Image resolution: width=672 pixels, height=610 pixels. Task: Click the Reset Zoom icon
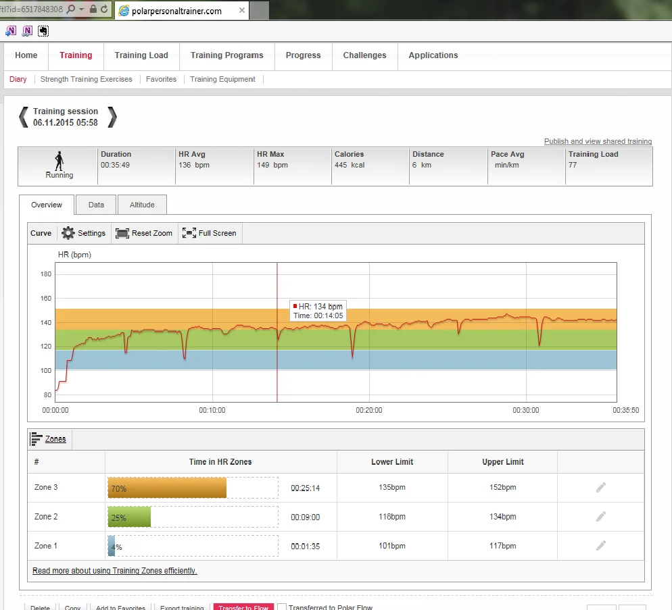[122, 233]
